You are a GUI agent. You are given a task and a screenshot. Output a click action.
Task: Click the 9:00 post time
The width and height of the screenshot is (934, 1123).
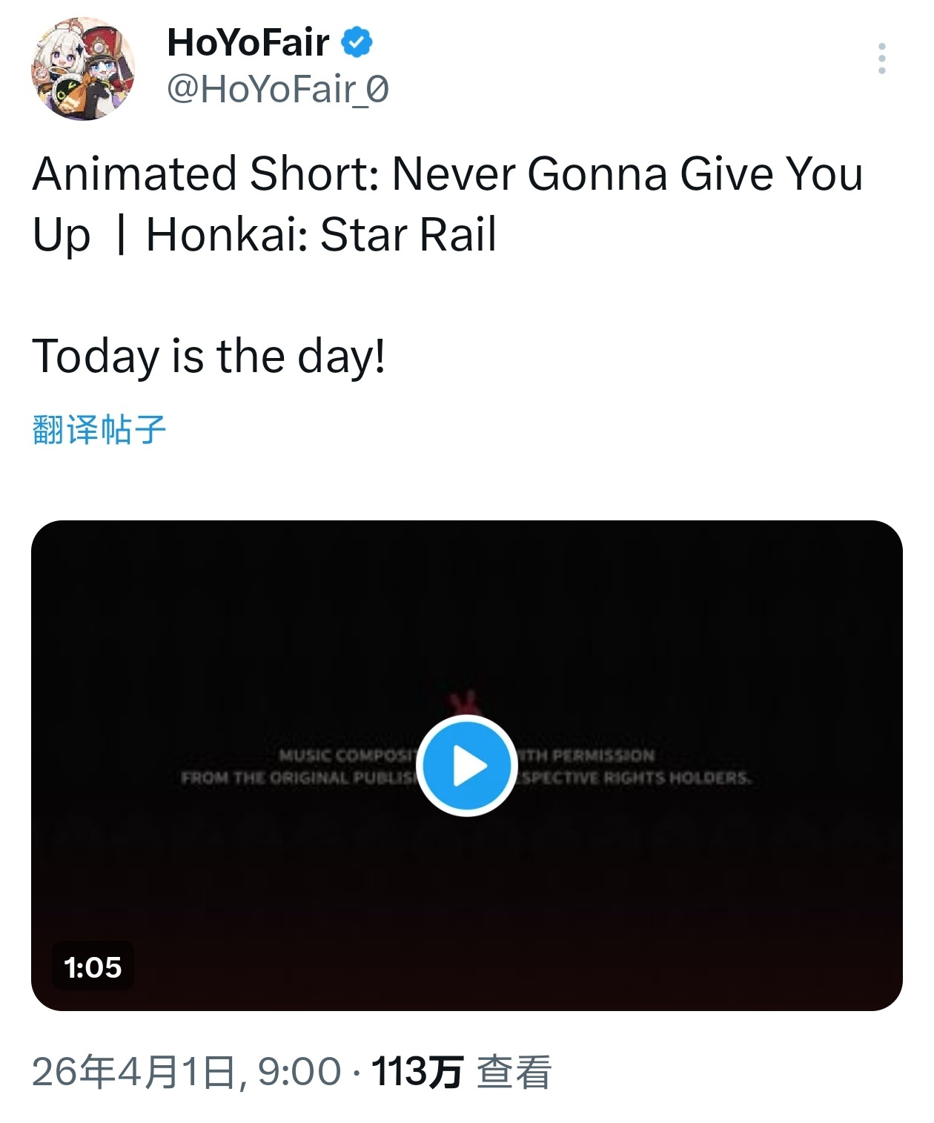click(x=299, y=1072)
